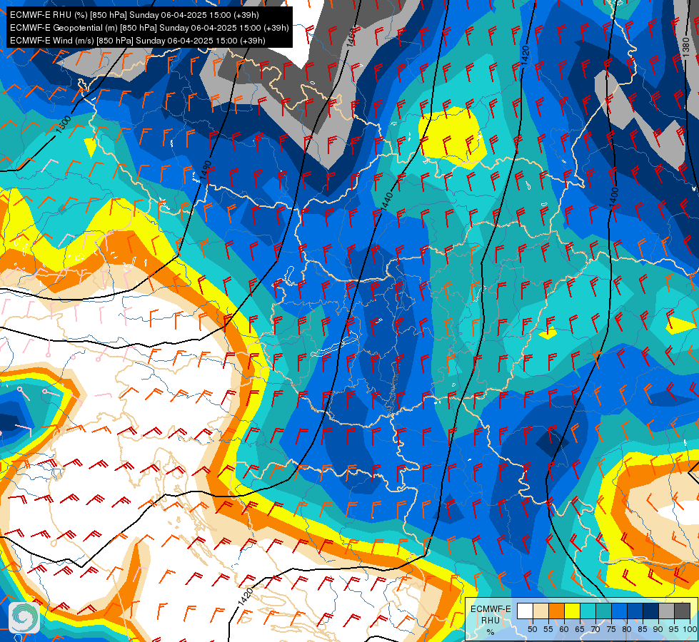Image resolution: width=699 pixels, height=642 pixels.
Task: Select the ECMWF-E RHU (%) title line
Action: [134, 15]
